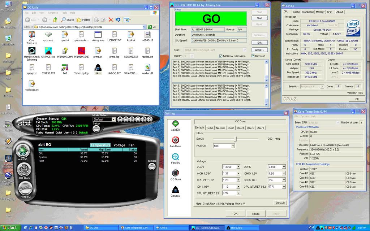Image resolution: width=370 pixels, height=231 pixels.
Task: Open DDR2 REF dropdown
Action: tap(284, 180)
